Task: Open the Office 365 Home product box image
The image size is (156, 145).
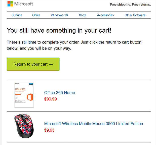Action: pos(24,95)
